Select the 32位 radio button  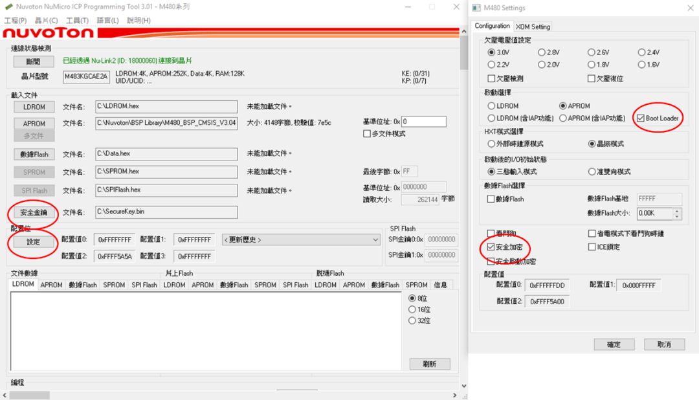pos(412,320)
